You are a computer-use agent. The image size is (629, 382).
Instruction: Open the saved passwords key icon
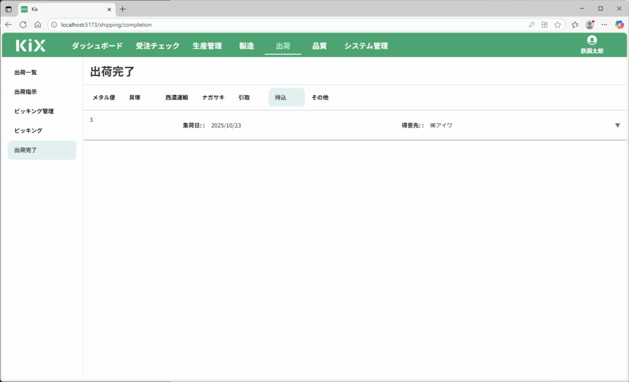pyautogui.click(x=531, y=25)
